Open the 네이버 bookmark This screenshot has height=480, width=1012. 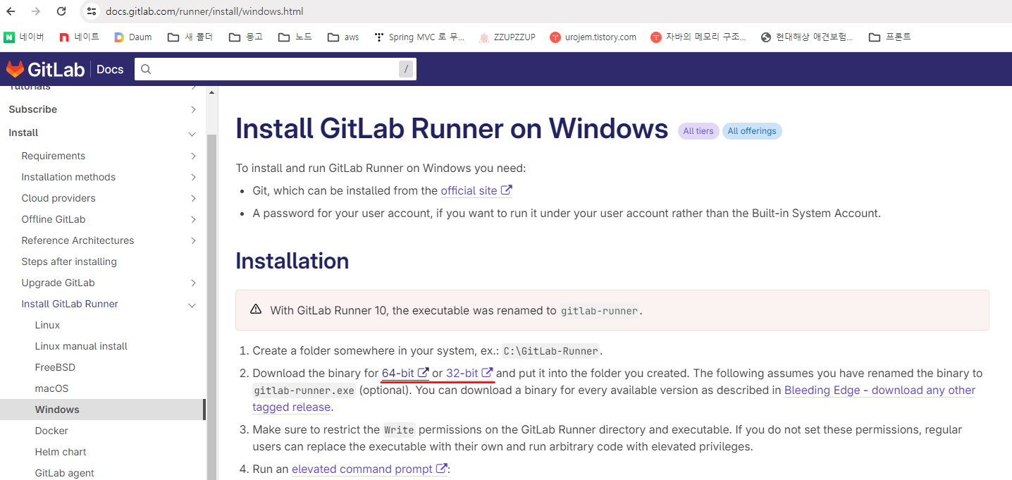(x=24, y=37)
